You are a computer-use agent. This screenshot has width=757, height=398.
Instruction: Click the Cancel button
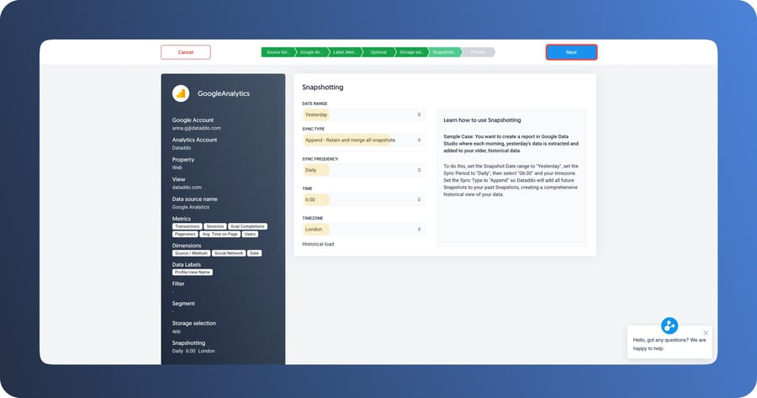(185, 52)
